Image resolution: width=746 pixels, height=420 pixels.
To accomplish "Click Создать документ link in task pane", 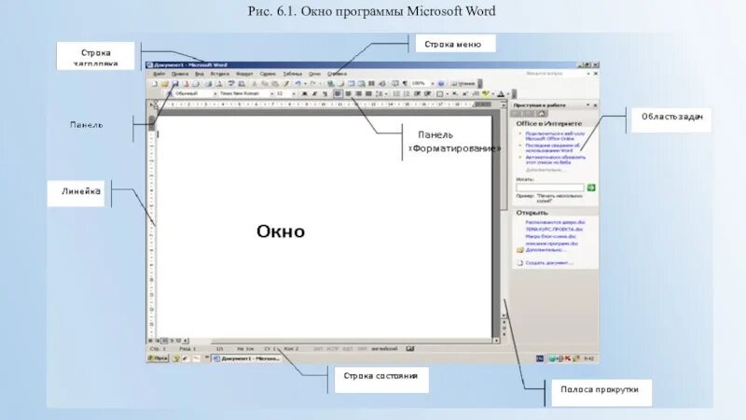I will (x=548, y=263).
